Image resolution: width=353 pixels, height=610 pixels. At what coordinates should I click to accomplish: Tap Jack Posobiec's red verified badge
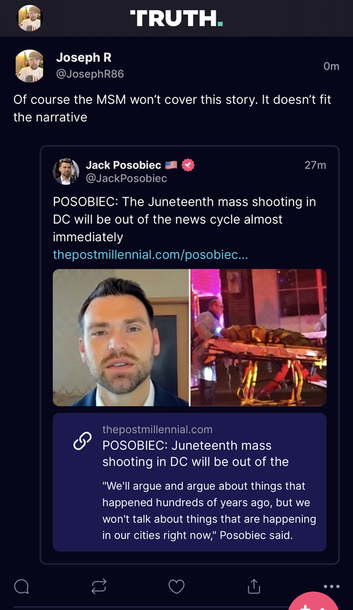pyautogui.click(x=188, y=165)
